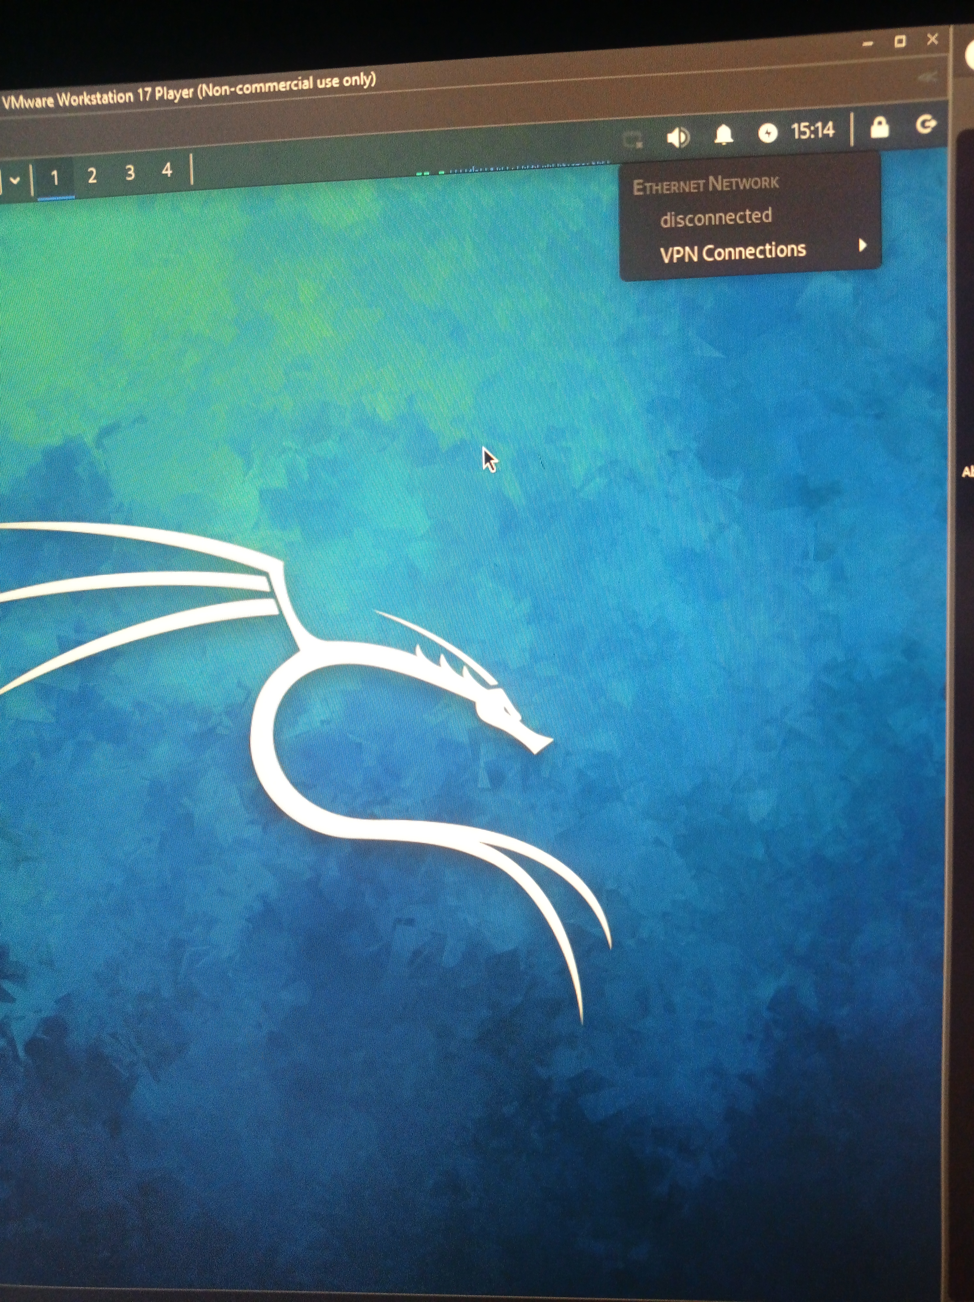Open the VPN Connections submenu

(x=750, y=251)
